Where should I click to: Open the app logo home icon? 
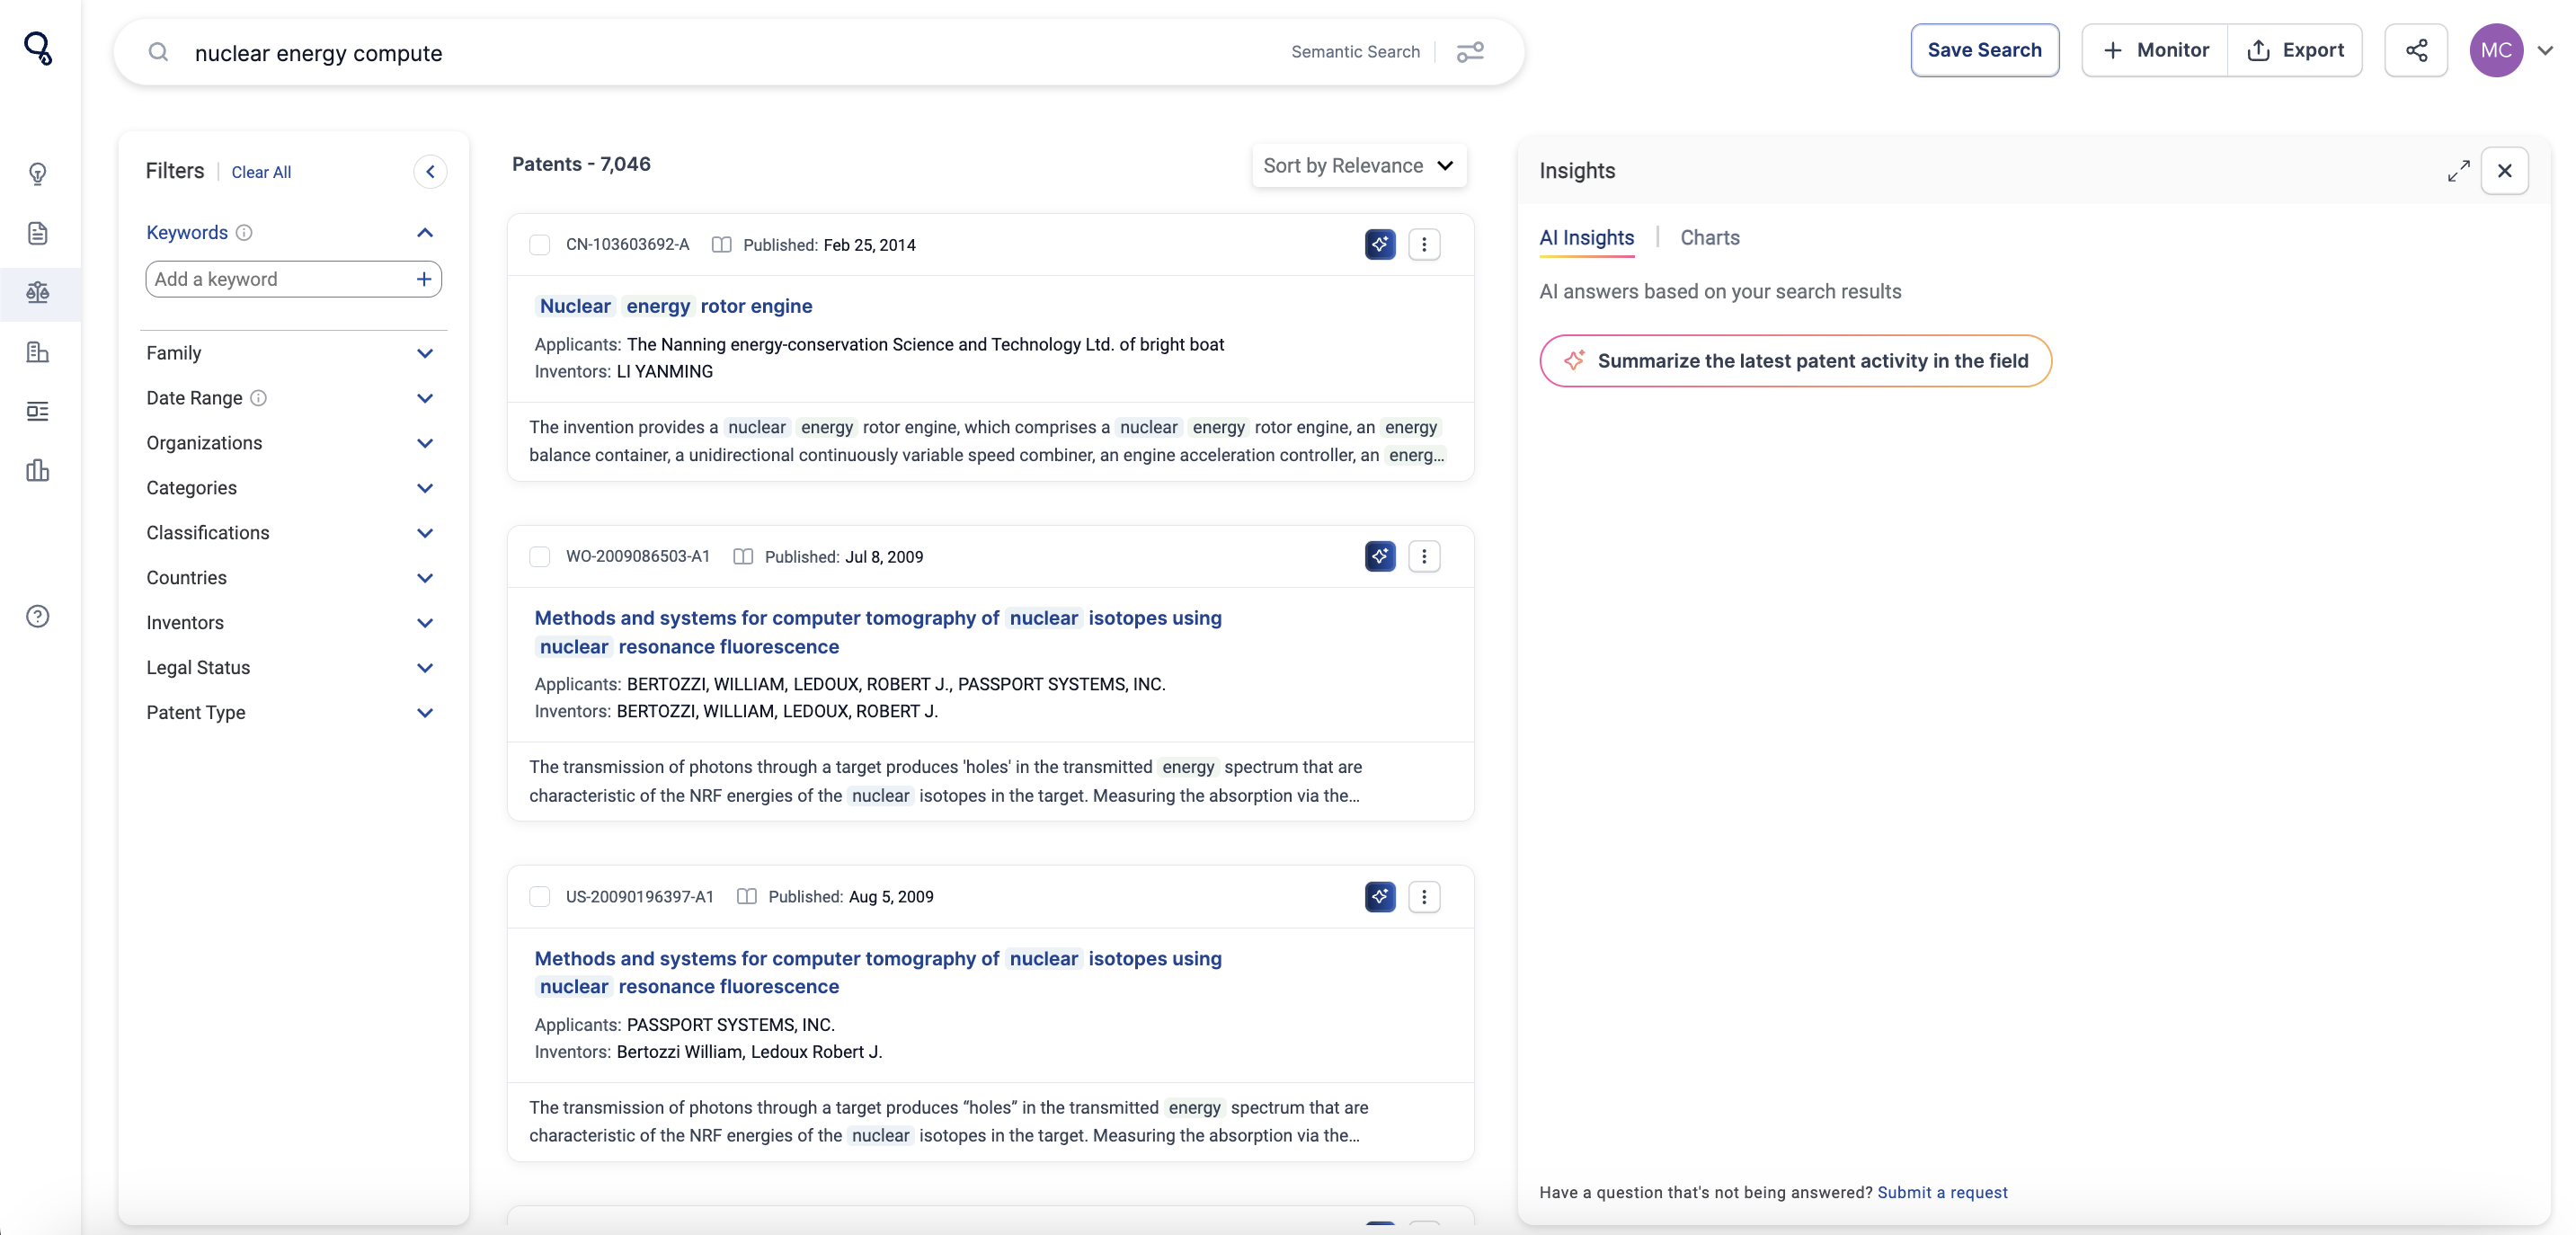point(38,48)
